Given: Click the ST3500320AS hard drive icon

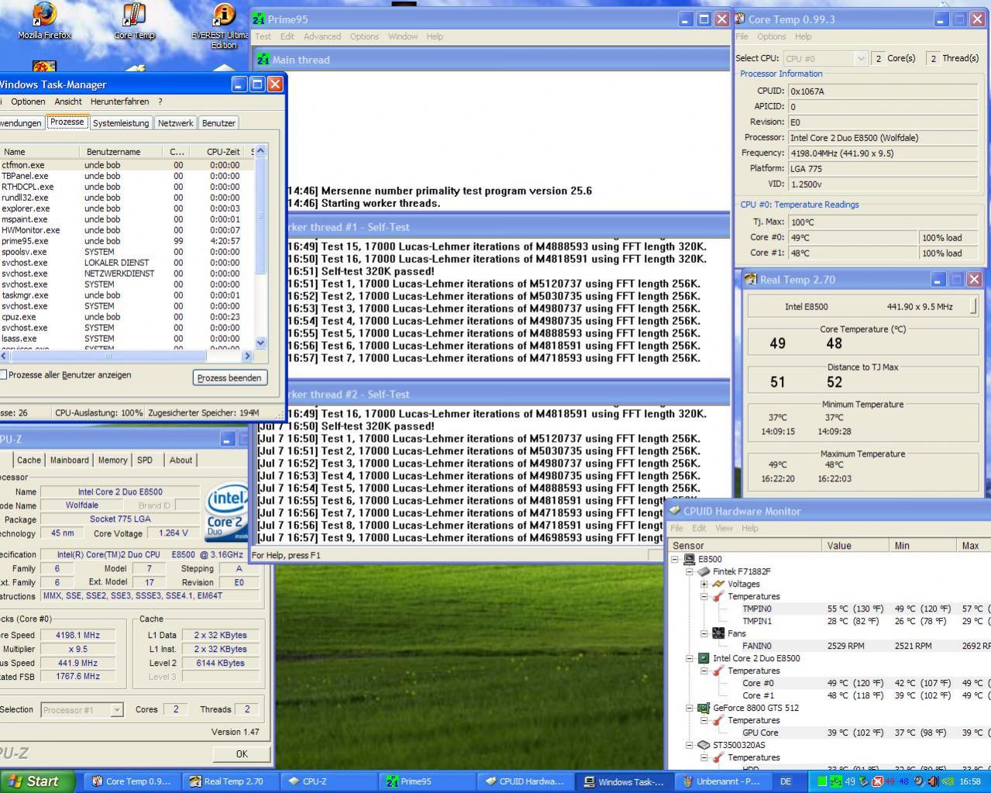Looking at the screenshot, I should click(704, 745).
